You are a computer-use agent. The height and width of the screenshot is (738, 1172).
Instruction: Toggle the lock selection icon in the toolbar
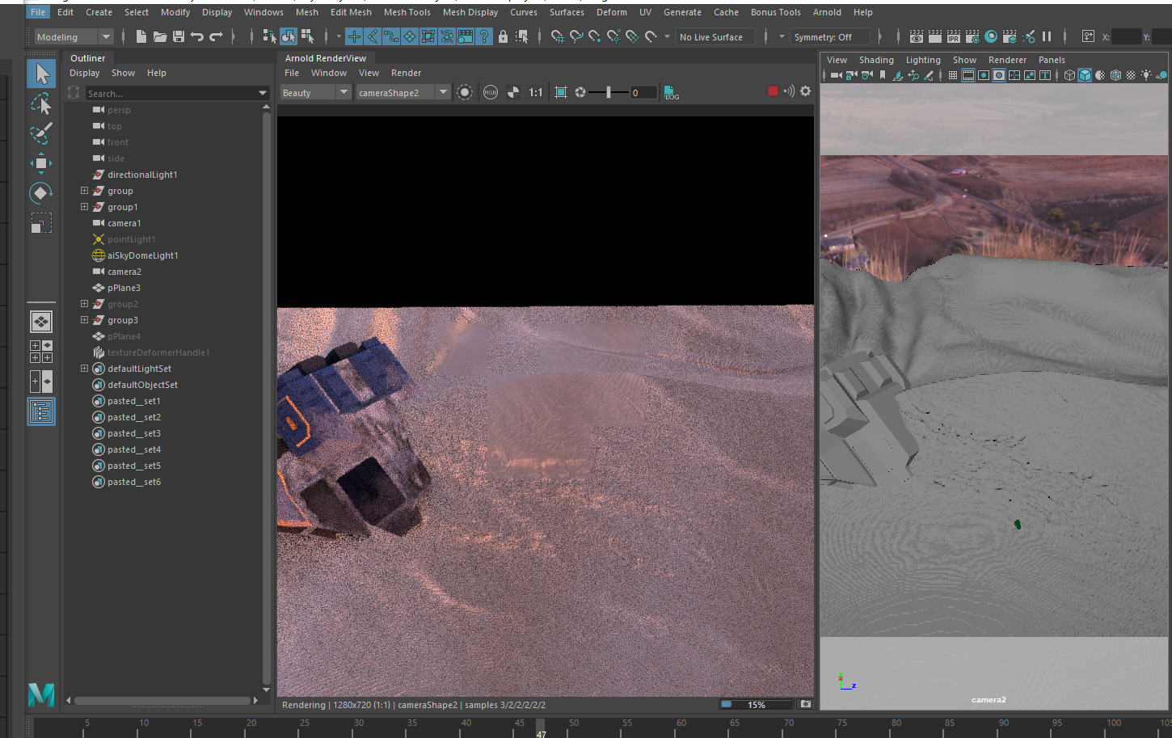504,37
